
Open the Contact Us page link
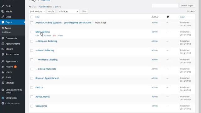[41, 106]
